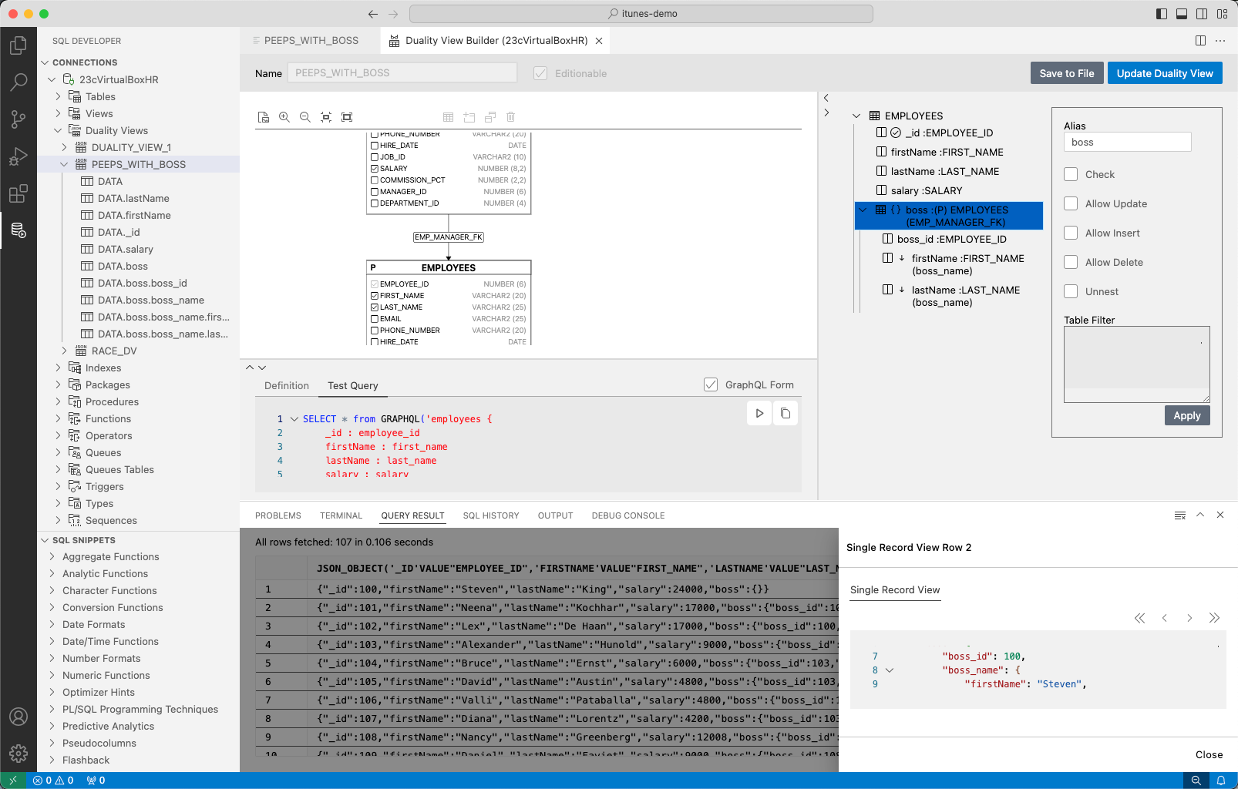Enable the Allow Update checkbox
The width and height of the screenshot is (1238, 789).
[1071, 203]
